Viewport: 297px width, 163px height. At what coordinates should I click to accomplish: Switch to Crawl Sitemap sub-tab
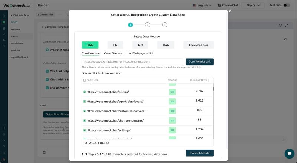[x=113, y=53]
